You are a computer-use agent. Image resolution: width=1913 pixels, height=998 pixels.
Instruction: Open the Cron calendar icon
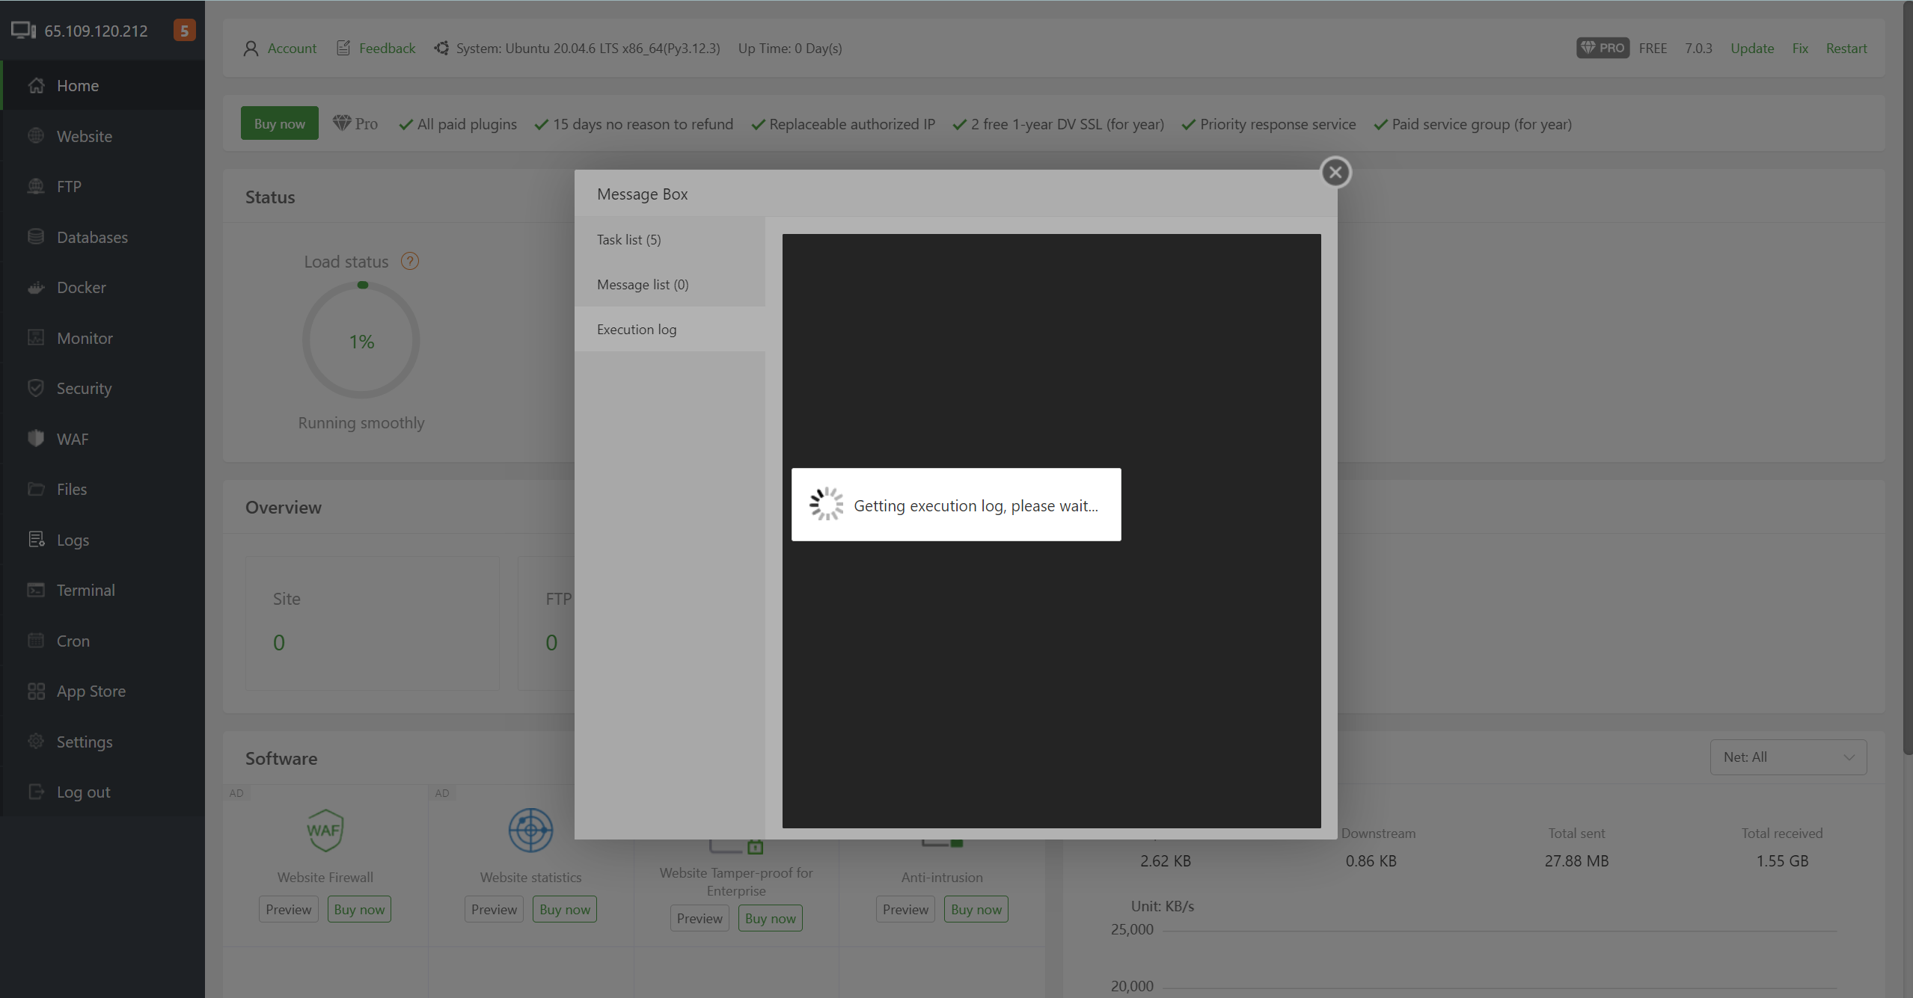[x=36, y=641]
